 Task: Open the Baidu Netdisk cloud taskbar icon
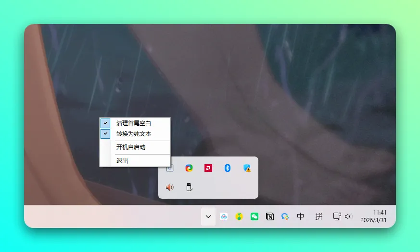[224, 216]
